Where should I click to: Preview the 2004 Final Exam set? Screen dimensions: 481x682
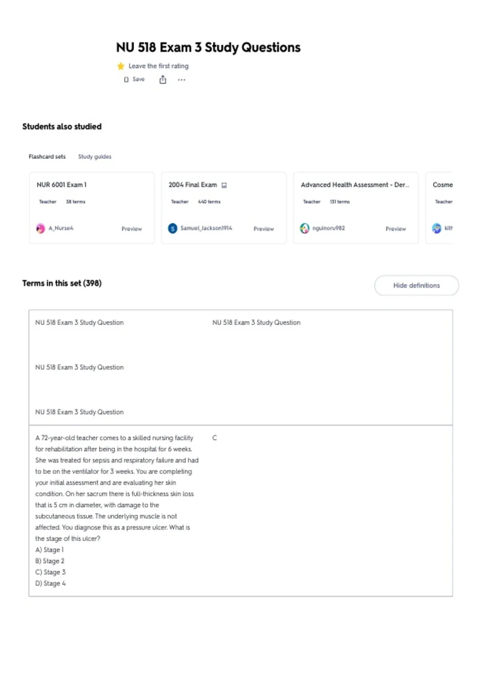click(263, 229)
